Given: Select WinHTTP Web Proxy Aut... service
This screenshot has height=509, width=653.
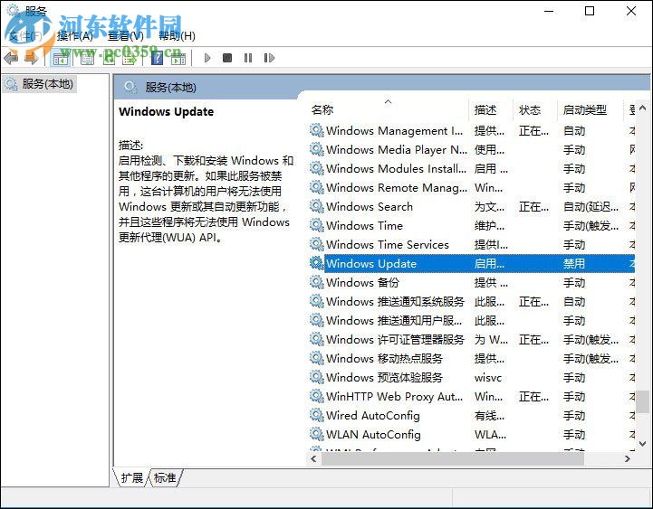Looking at the screenshot, I should click(472, 396).
